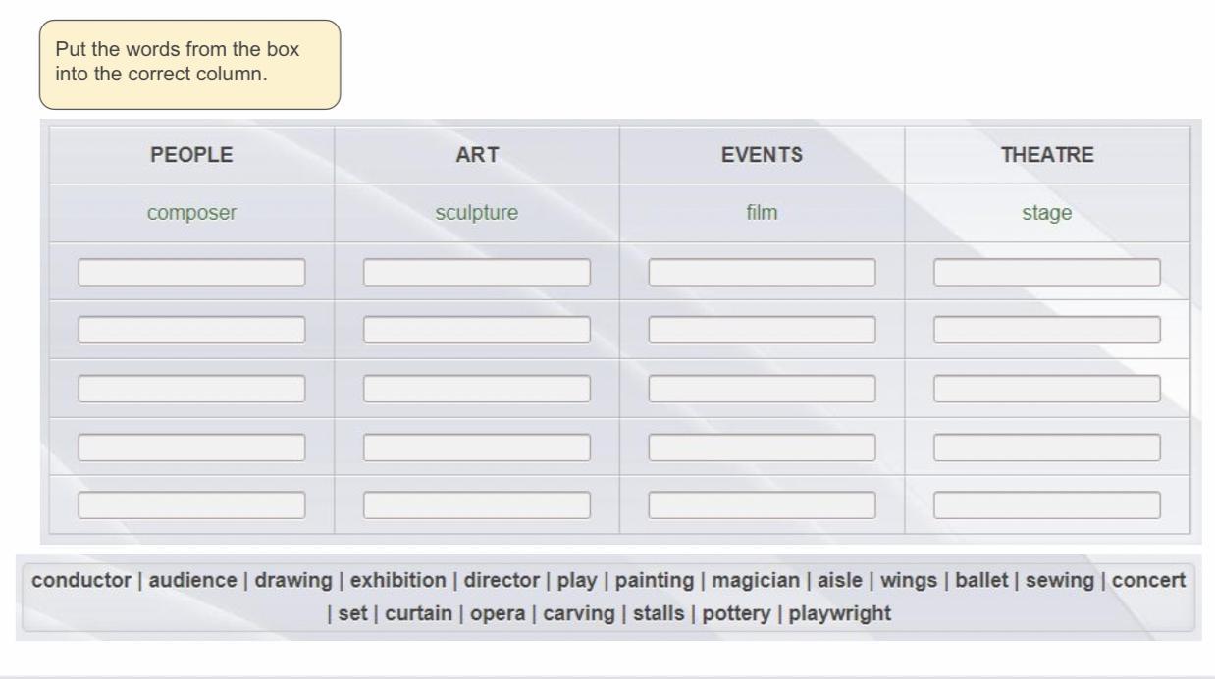
Task: Select the second blank field in PEOPLE column
Action: (191, 330)
